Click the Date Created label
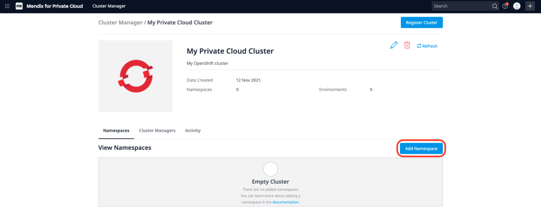The image size is (541, 211). [x=200, y=80]
